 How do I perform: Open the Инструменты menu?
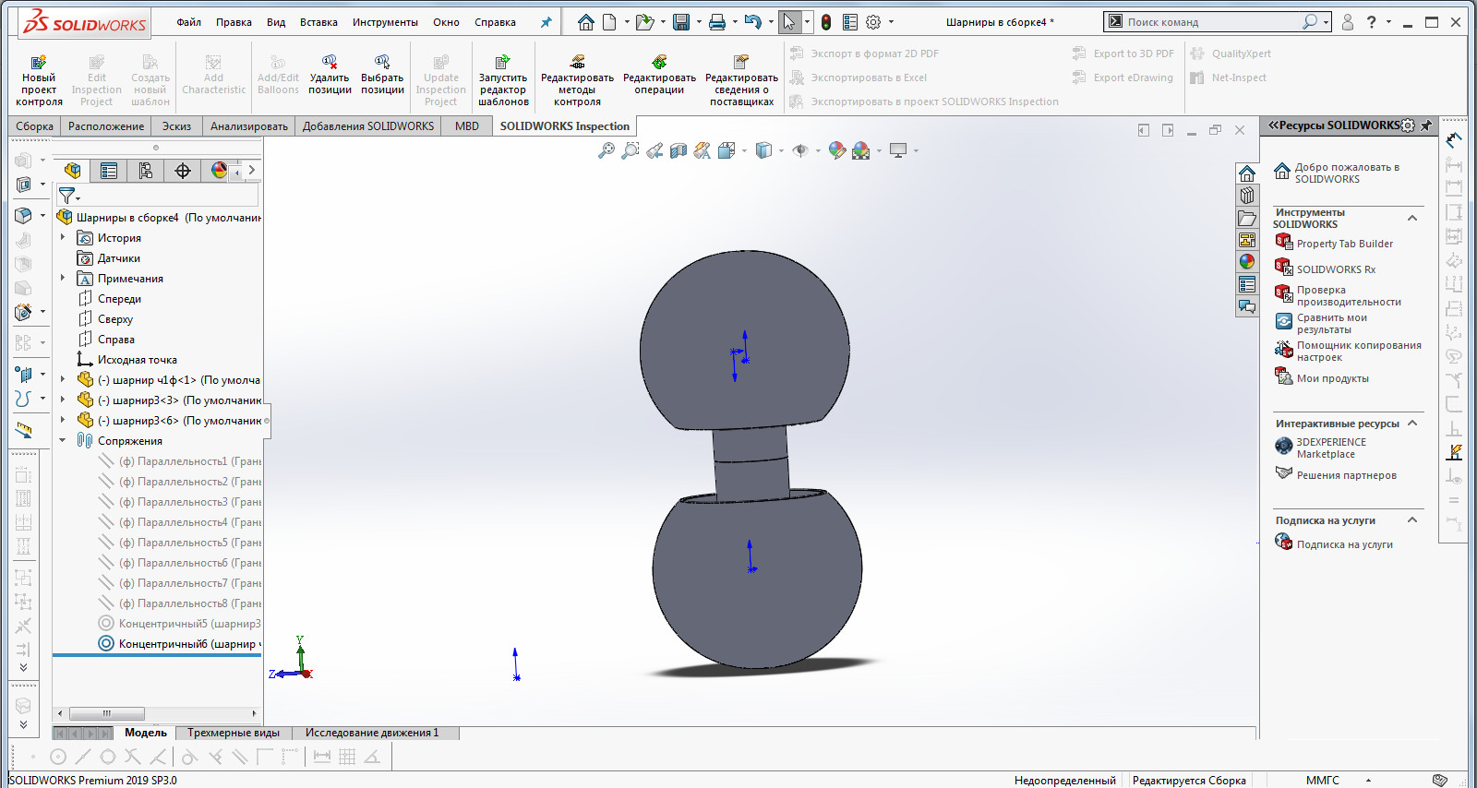coord(384,22)
